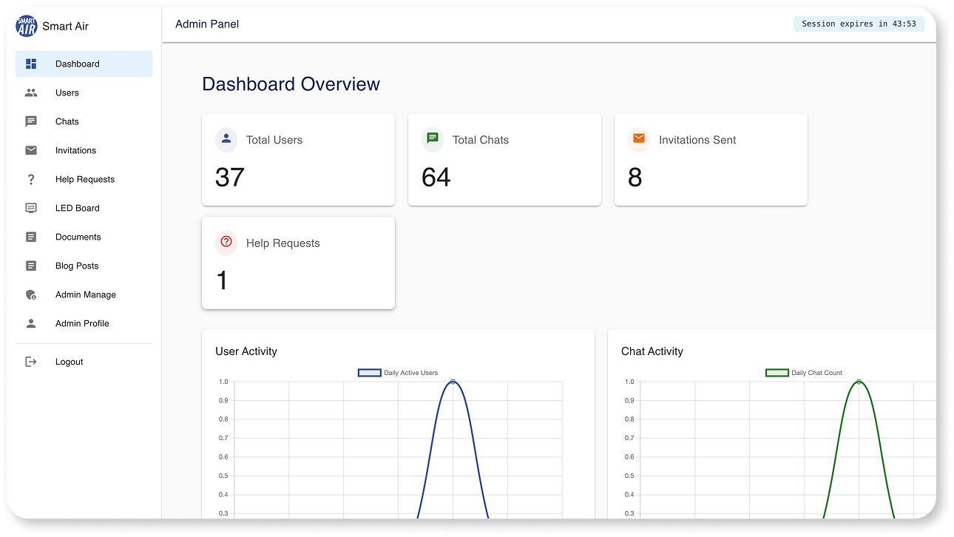Select LED Board in the sidebar

coord(84,208)
